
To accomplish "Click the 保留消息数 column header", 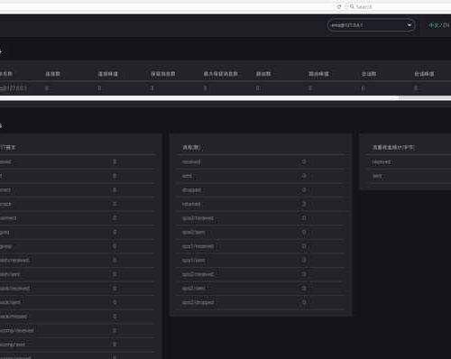I will (x=163, y=74).
